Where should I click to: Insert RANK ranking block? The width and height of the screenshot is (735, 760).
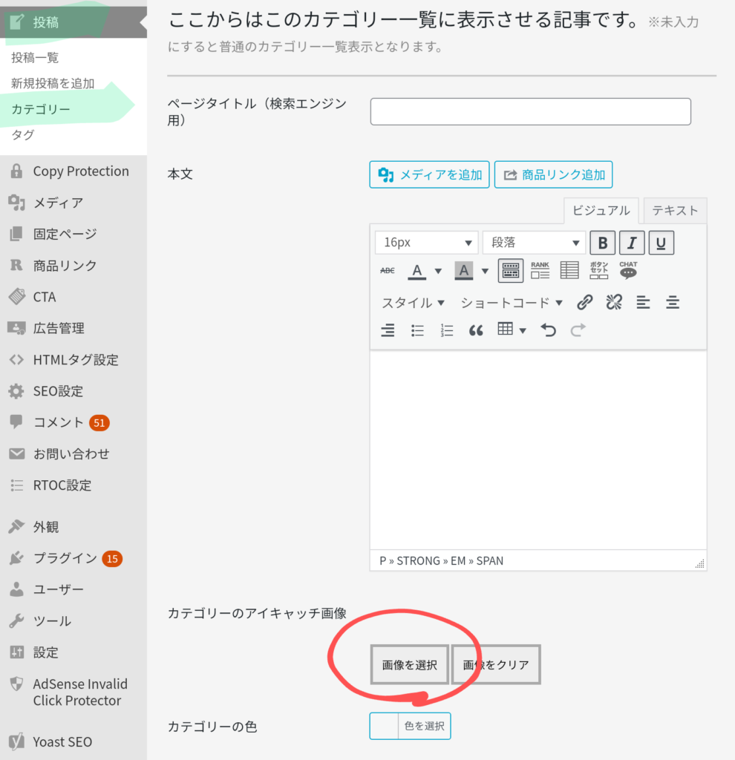[540, 270]
